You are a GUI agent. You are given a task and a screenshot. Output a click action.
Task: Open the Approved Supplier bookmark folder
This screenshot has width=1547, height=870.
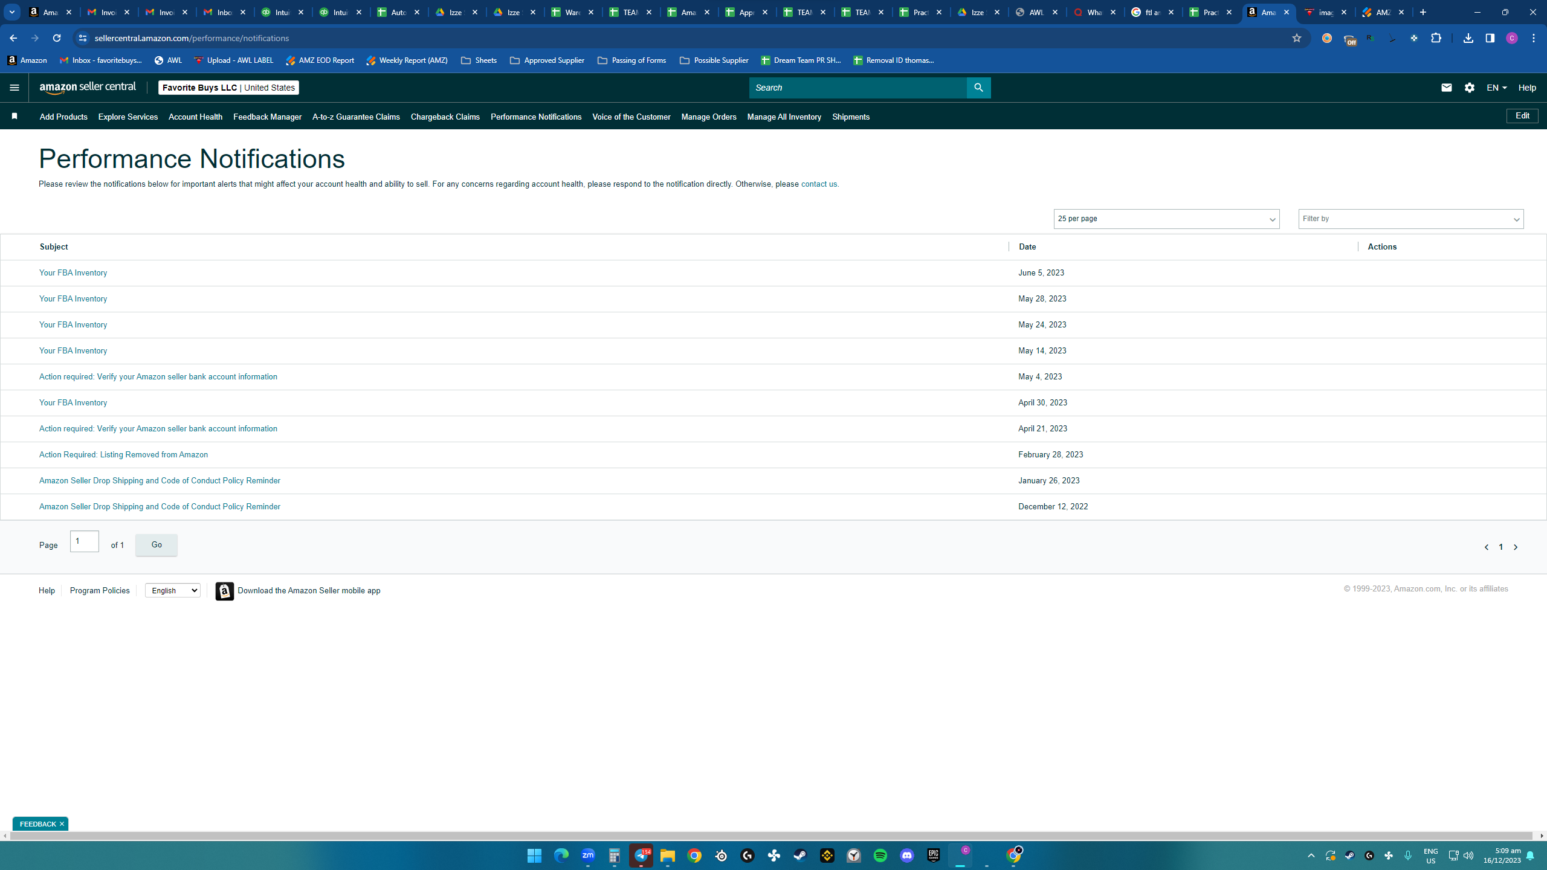(547, 60)
